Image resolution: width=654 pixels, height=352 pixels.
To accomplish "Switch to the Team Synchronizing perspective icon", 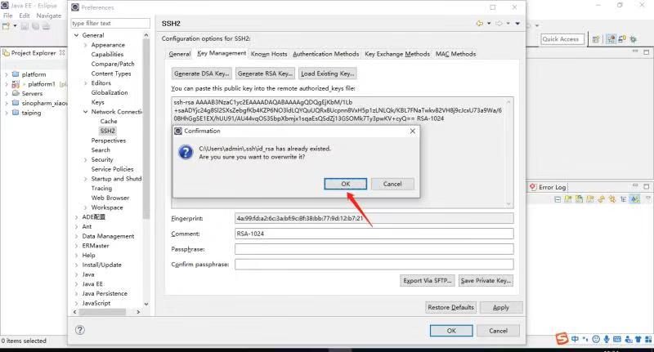I will [x=622, y=39].
